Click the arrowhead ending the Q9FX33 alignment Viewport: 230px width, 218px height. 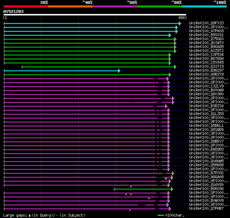tap(180, 23)
